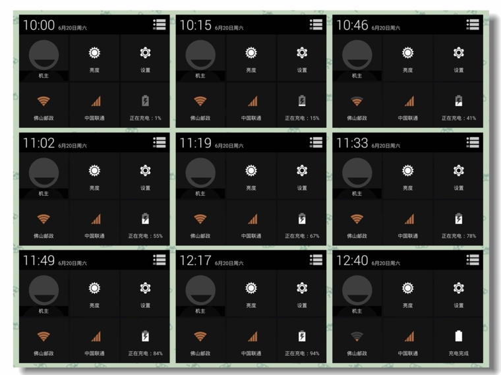Open the list icon beside 10:00

(159, 24)
